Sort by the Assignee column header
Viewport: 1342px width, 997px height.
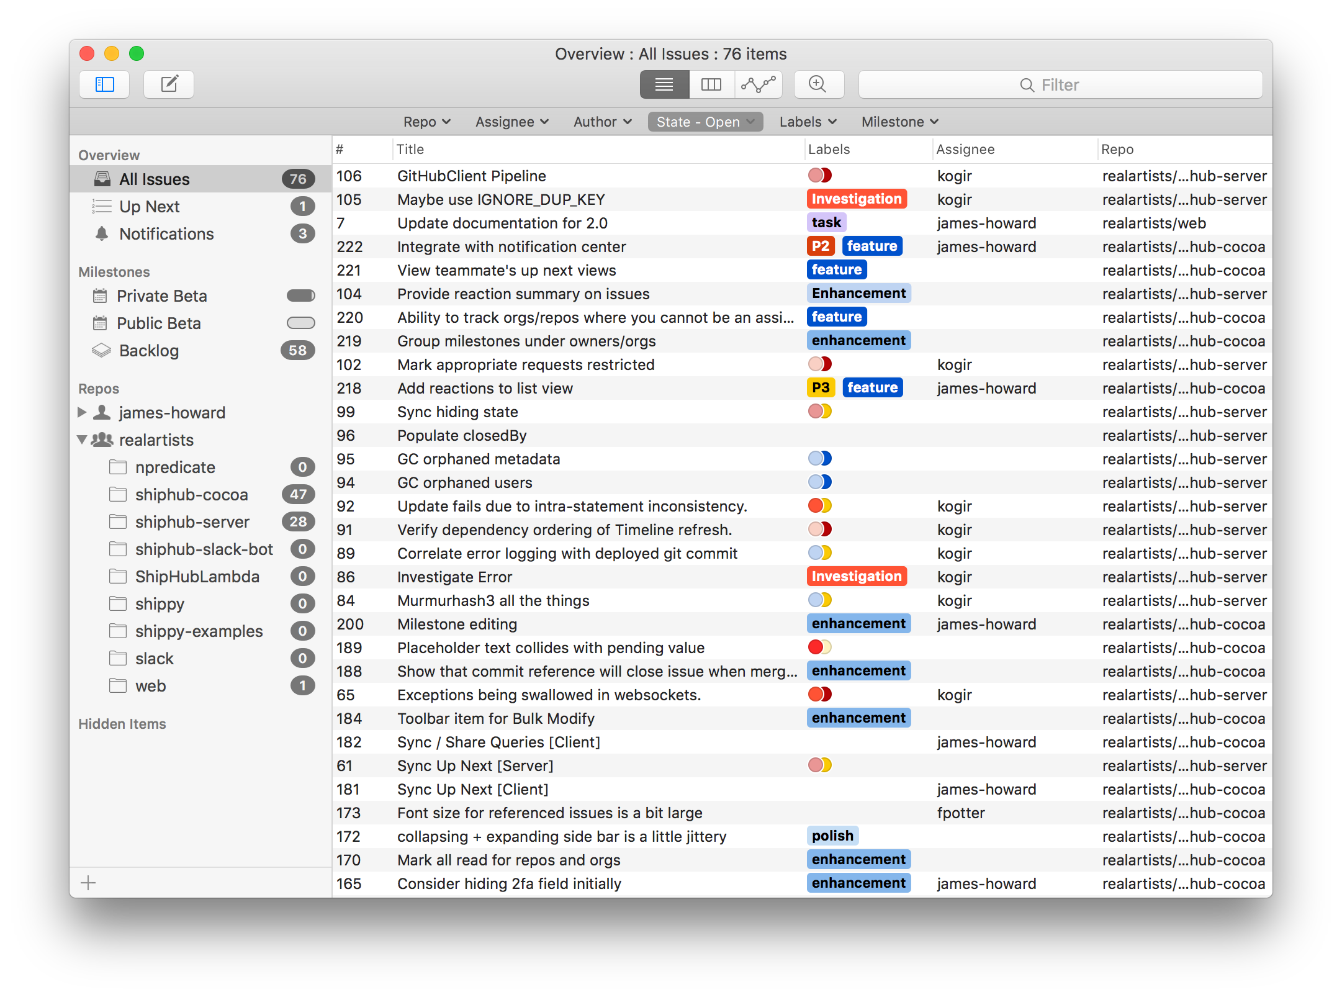point(1015,149)
